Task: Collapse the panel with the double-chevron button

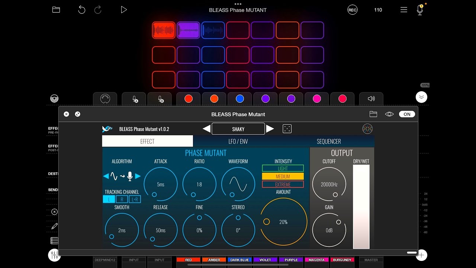Action: coord(421,97)
